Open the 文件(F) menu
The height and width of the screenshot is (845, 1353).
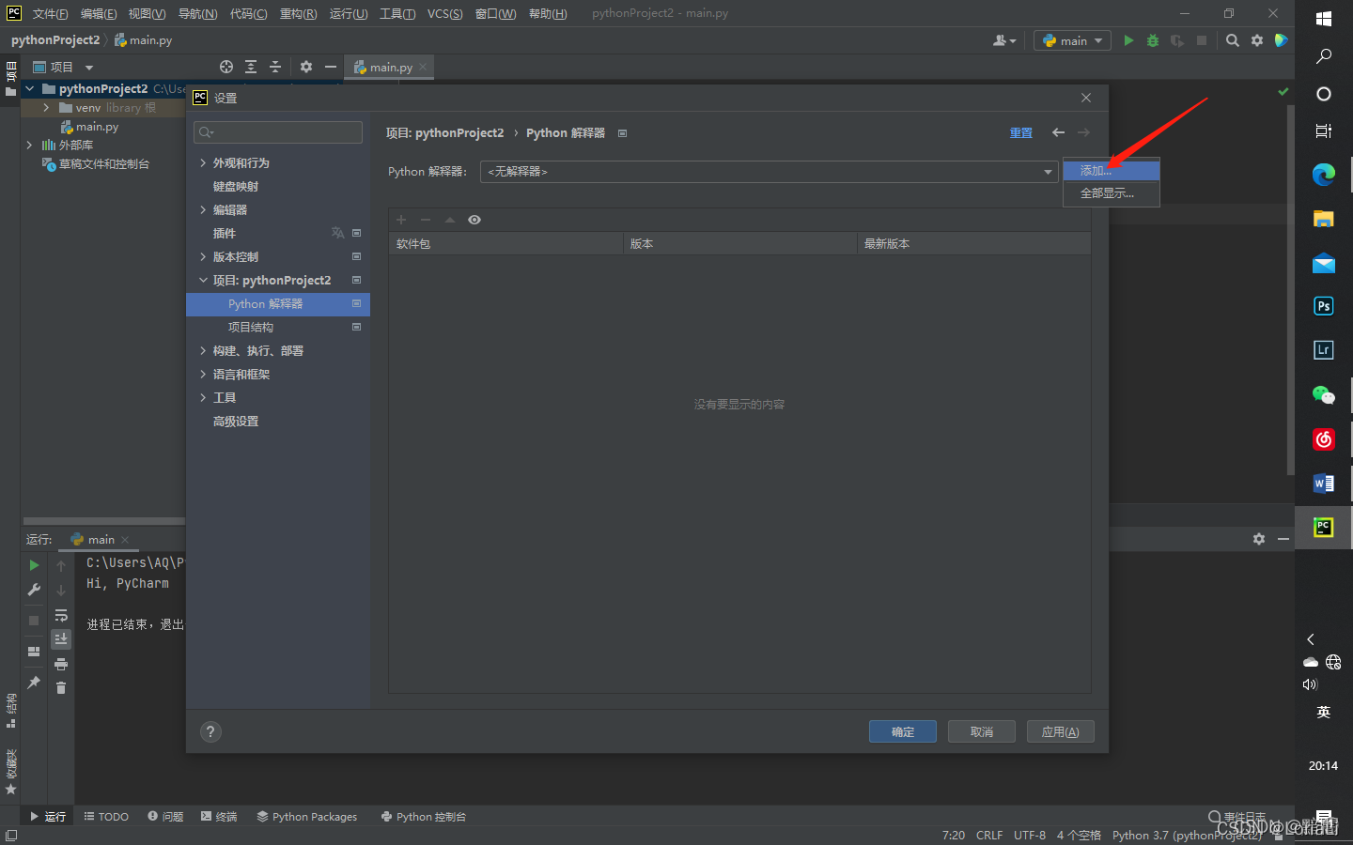tap(50, 13)
